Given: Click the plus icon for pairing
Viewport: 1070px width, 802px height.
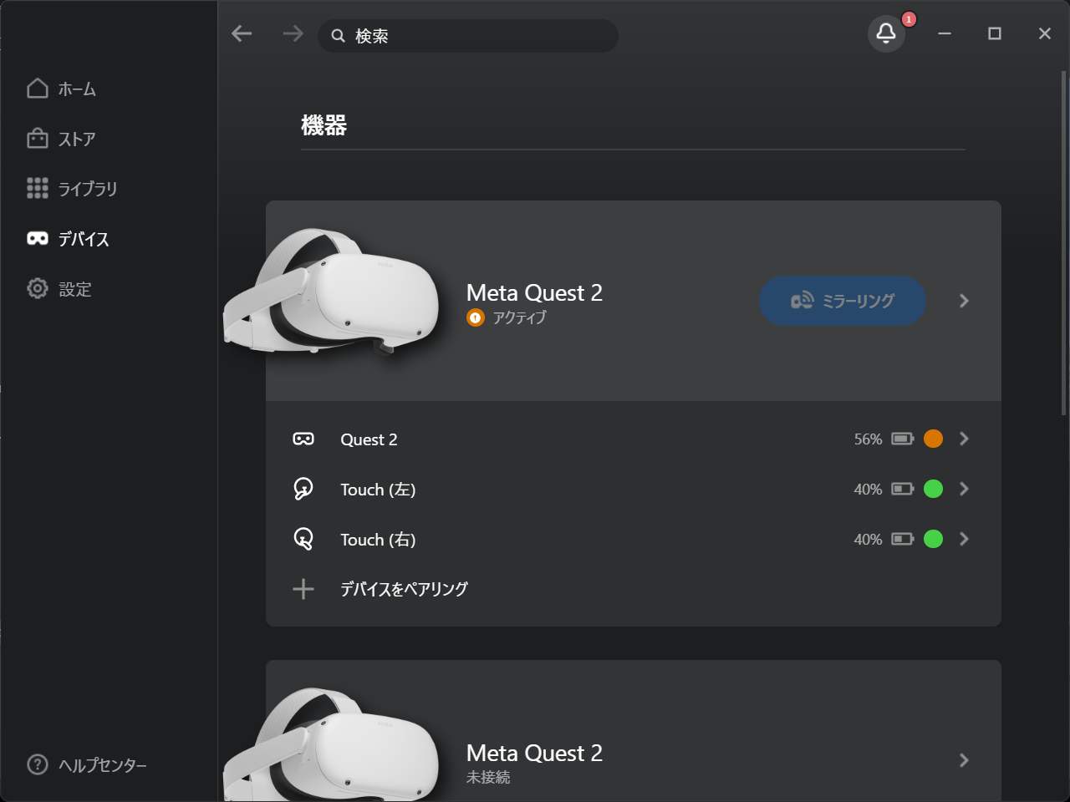Looking at the screenshot, I should click(303, 589).
